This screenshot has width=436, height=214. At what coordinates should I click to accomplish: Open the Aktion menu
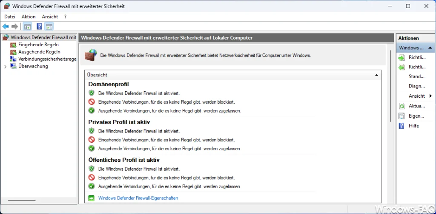[x=29, y=17]
